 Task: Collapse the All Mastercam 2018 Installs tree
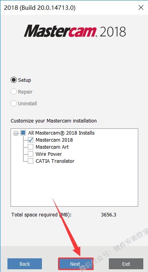tap(16, 133)
